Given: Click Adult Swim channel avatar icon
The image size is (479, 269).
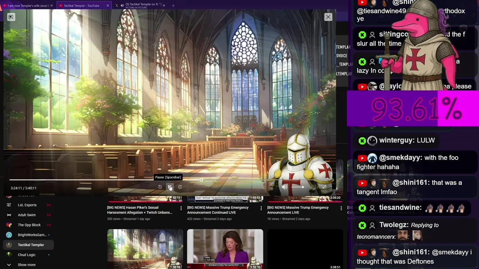Looking at the screenshot, I should click(x=9, y=215).
